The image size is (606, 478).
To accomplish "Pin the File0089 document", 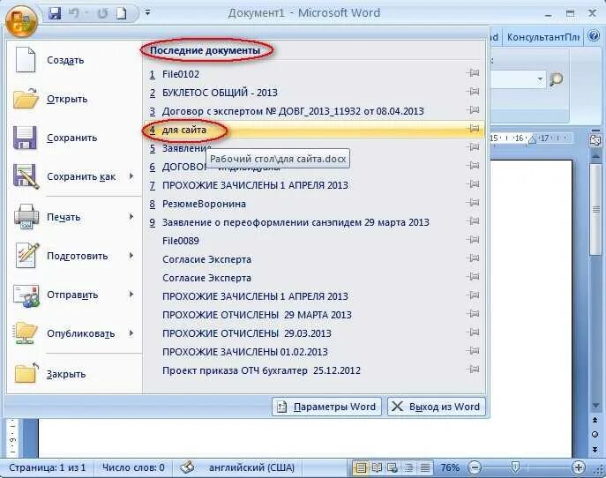I will [x=473, y=239].
